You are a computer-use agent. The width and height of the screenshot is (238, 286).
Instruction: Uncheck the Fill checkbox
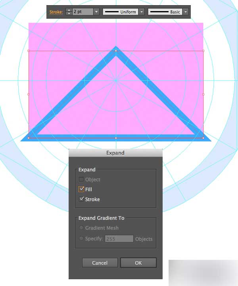(x=81, y=189)
